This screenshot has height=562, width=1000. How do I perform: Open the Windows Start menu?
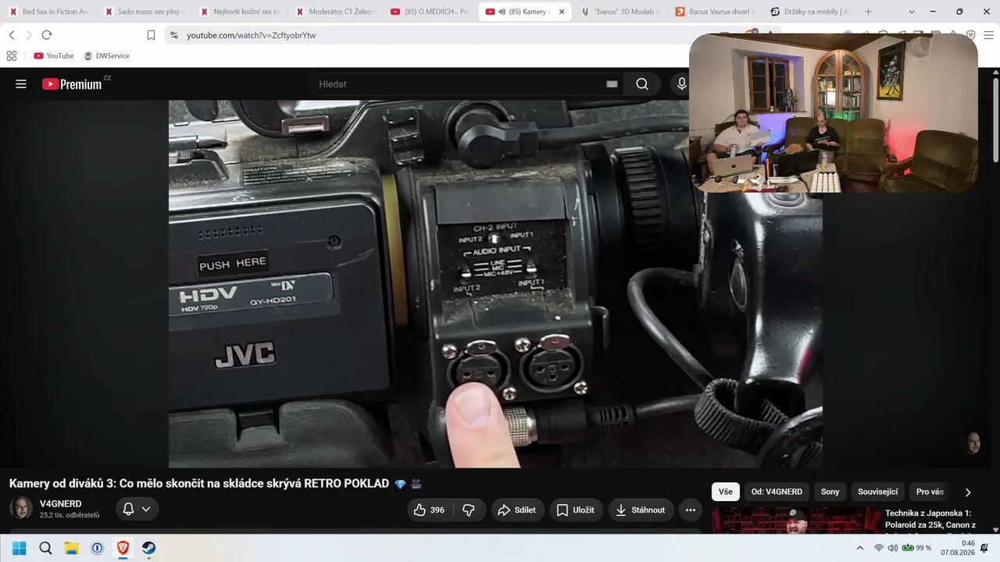(20, 548)
